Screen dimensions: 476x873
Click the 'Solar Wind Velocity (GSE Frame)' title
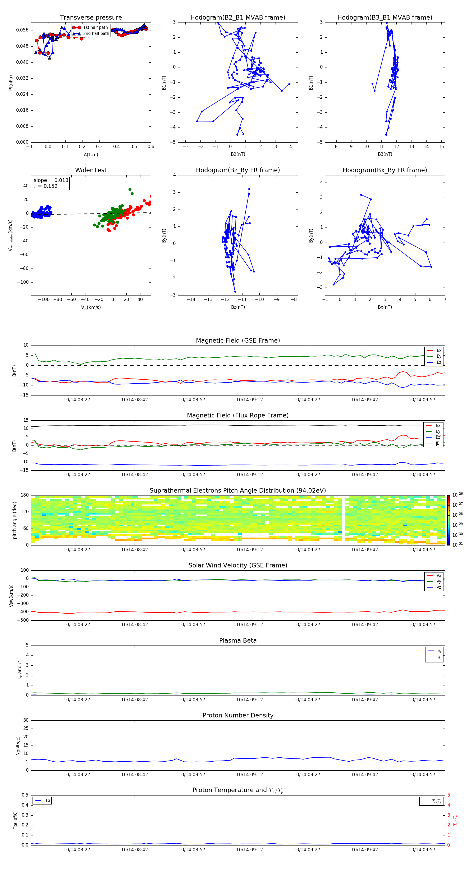pyautogui.click(x=238, y=566)
